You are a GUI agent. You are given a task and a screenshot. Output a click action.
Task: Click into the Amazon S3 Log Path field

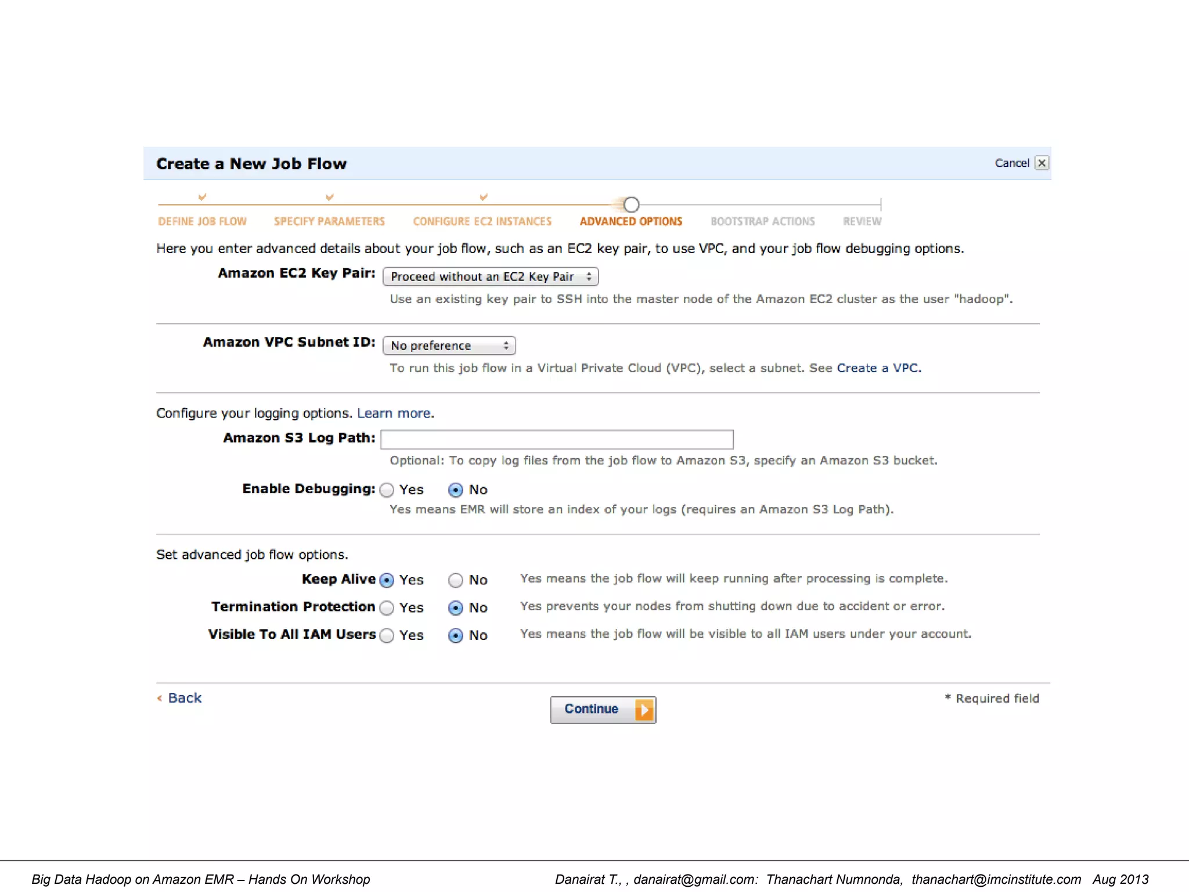pyautogui.click(x=556, y=440)
